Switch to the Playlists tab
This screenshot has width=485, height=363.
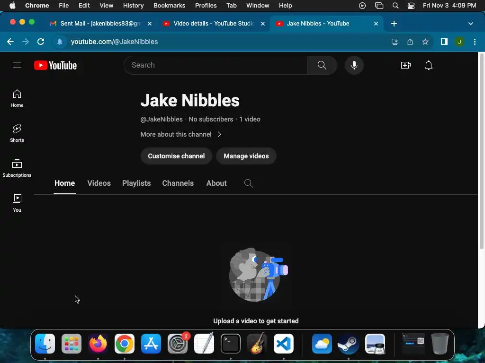(136, 183)
